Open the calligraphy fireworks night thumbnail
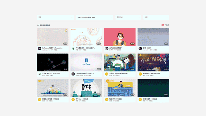 (x=153, y=62)
